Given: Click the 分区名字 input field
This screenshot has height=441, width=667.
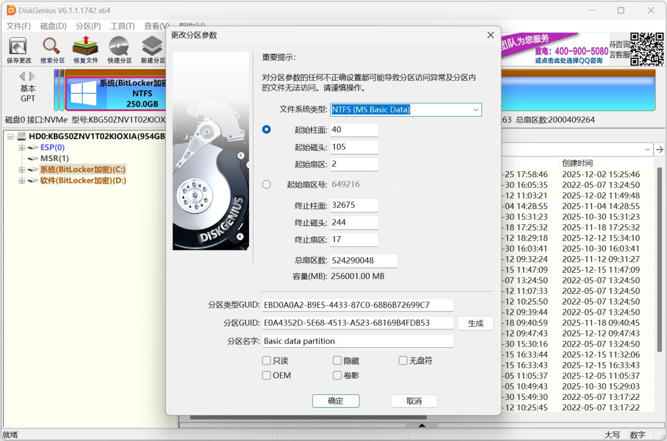Looking at the screenshot, I should coord(357,341).
